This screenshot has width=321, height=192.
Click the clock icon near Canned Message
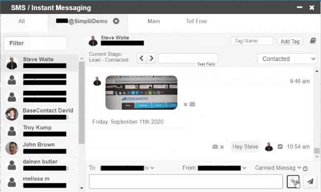305,169
